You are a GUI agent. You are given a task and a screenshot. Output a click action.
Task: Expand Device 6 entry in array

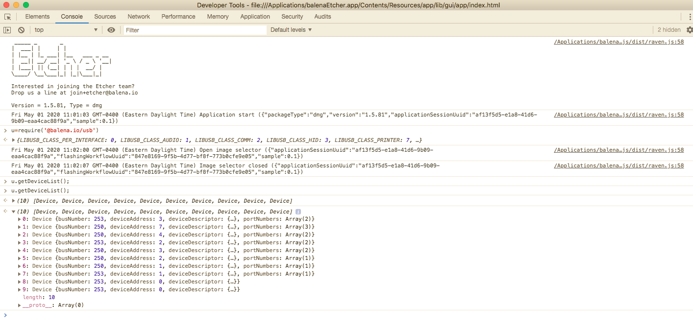[x=20, y=266]
